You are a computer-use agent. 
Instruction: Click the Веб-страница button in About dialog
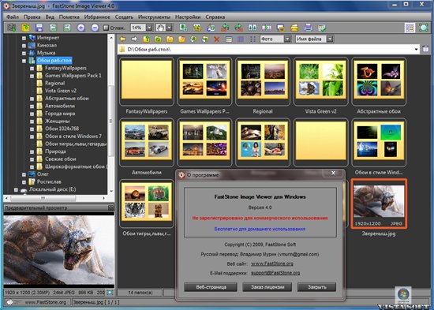(211, 287)
